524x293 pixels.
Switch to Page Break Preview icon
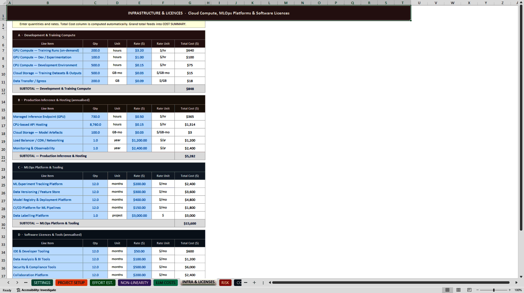469,290
